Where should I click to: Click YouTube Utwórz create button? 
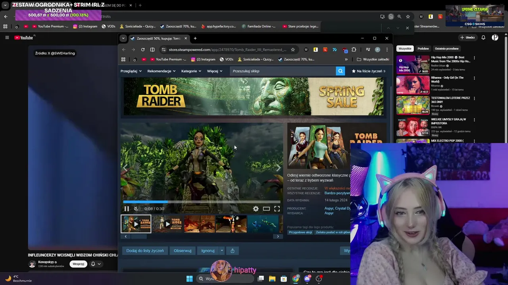pyautogui.click(x=468, y=38)
